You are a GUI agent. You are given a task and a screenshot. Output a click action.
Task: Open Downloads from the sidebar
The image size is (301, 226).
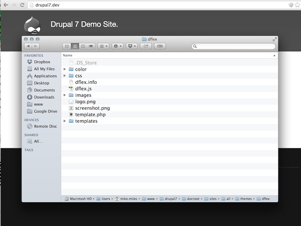[x=44, y=97]
